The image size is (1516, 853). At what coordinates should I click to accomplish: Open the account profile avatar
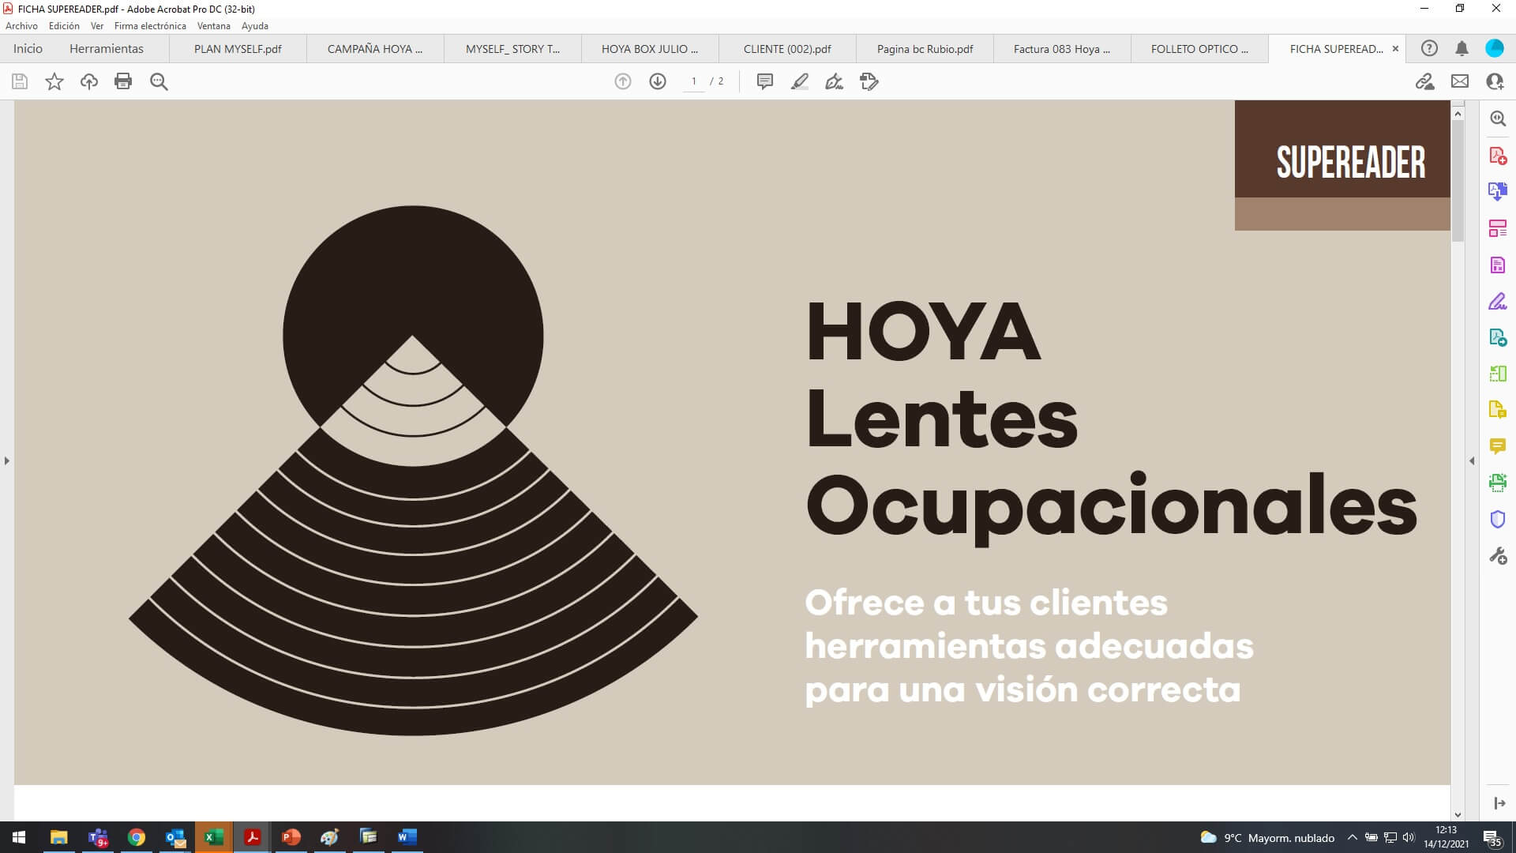point(1495,48)
